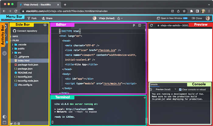The width and height of the screenshot is (213, 126).
Task: Toggle browser side panel icon
Action: coord(197,11)
